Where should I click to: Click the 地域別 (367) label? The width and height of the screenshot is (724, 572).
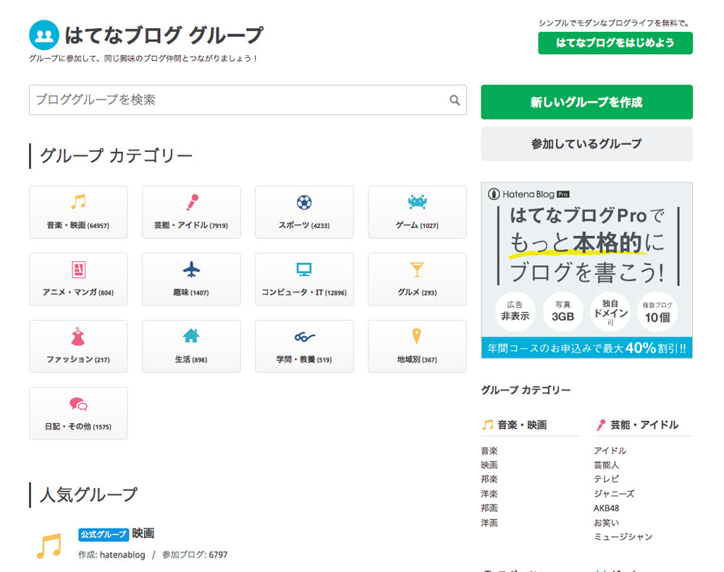click(x=417, y=360)
